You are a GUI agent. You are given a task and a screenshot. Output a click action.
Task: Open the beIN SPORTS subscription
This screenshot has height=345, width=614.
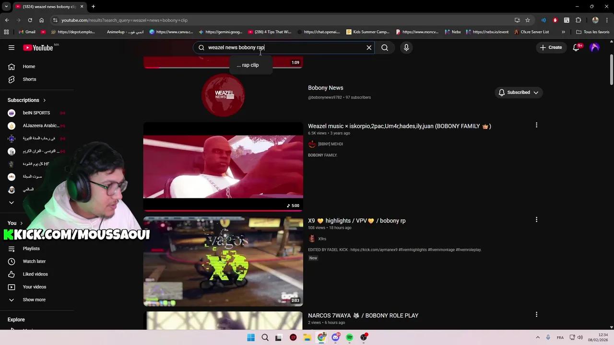point(36,113)
